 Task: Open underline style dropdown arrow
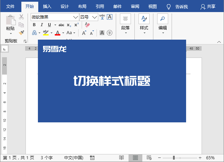pyautogui.click(x=55, y=25)
